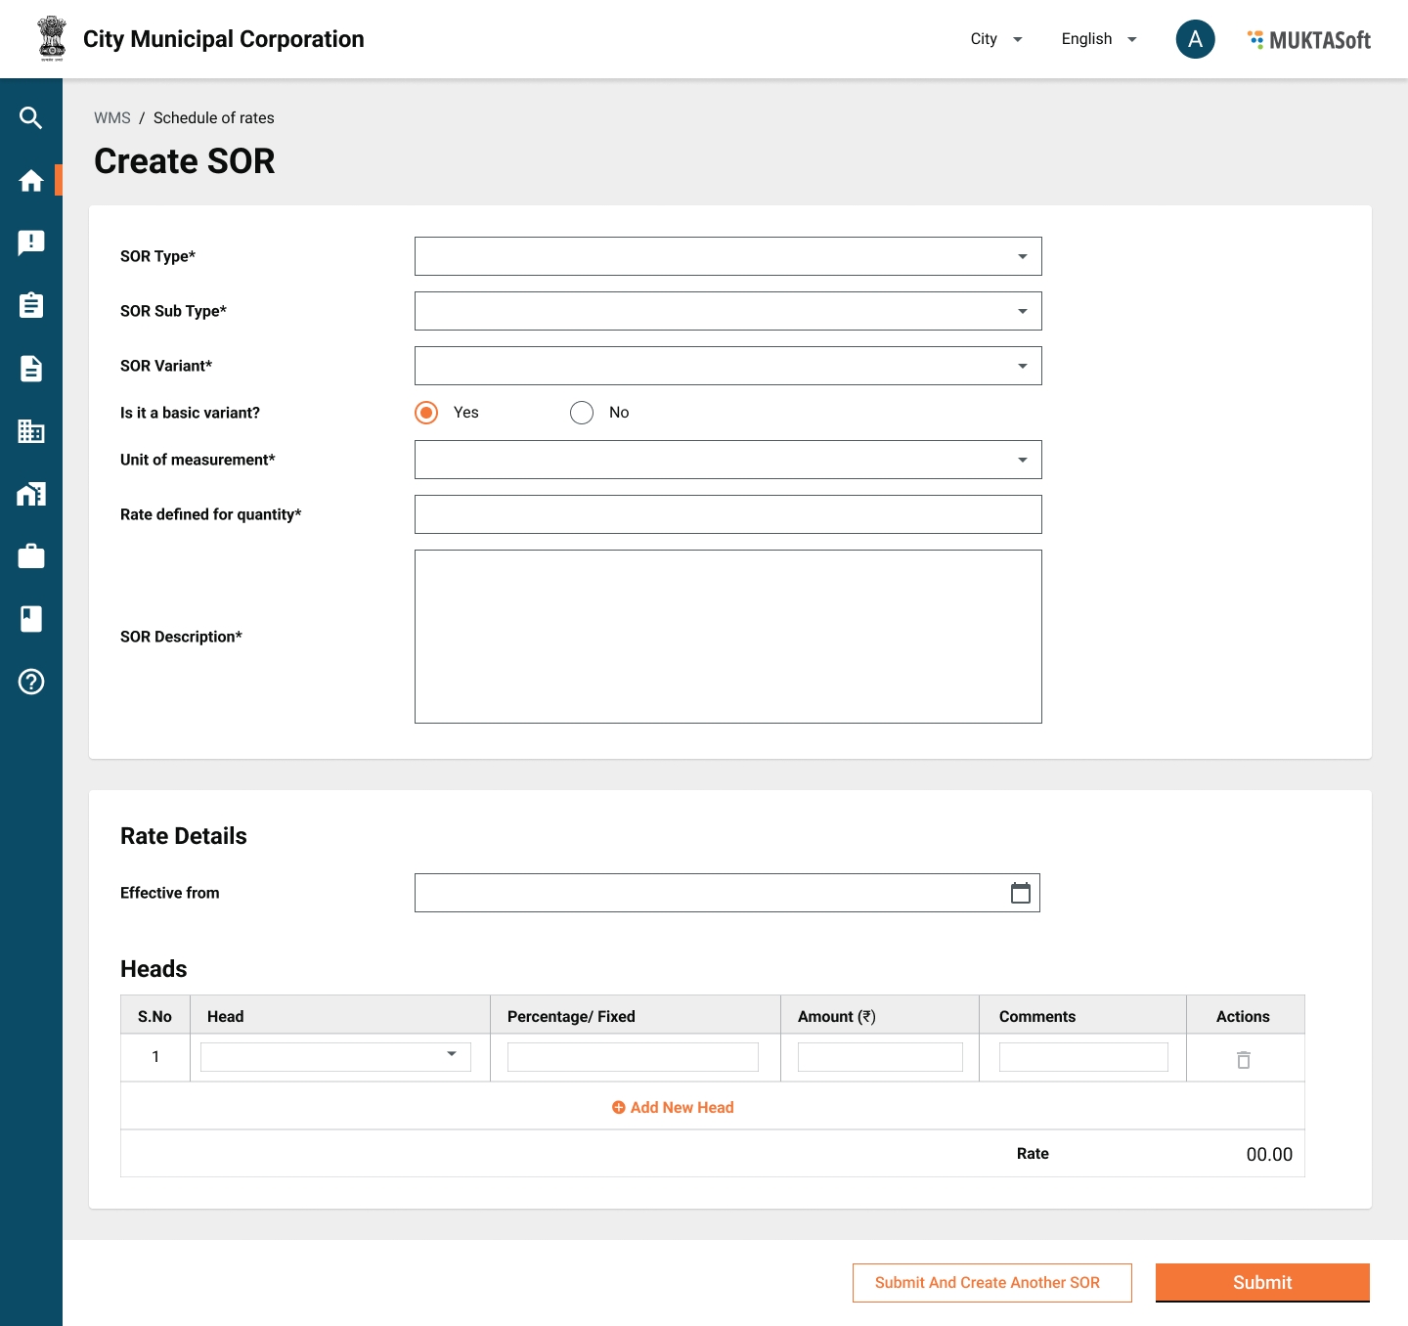Open the City selector in header
1408x1326 pixels.
tap(995, 39)
